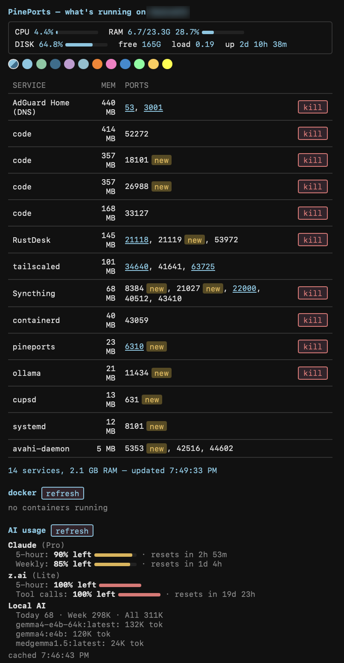Pick the pink theme color swatch
This screenshot has width=344, height=663.
pos(111,64)
